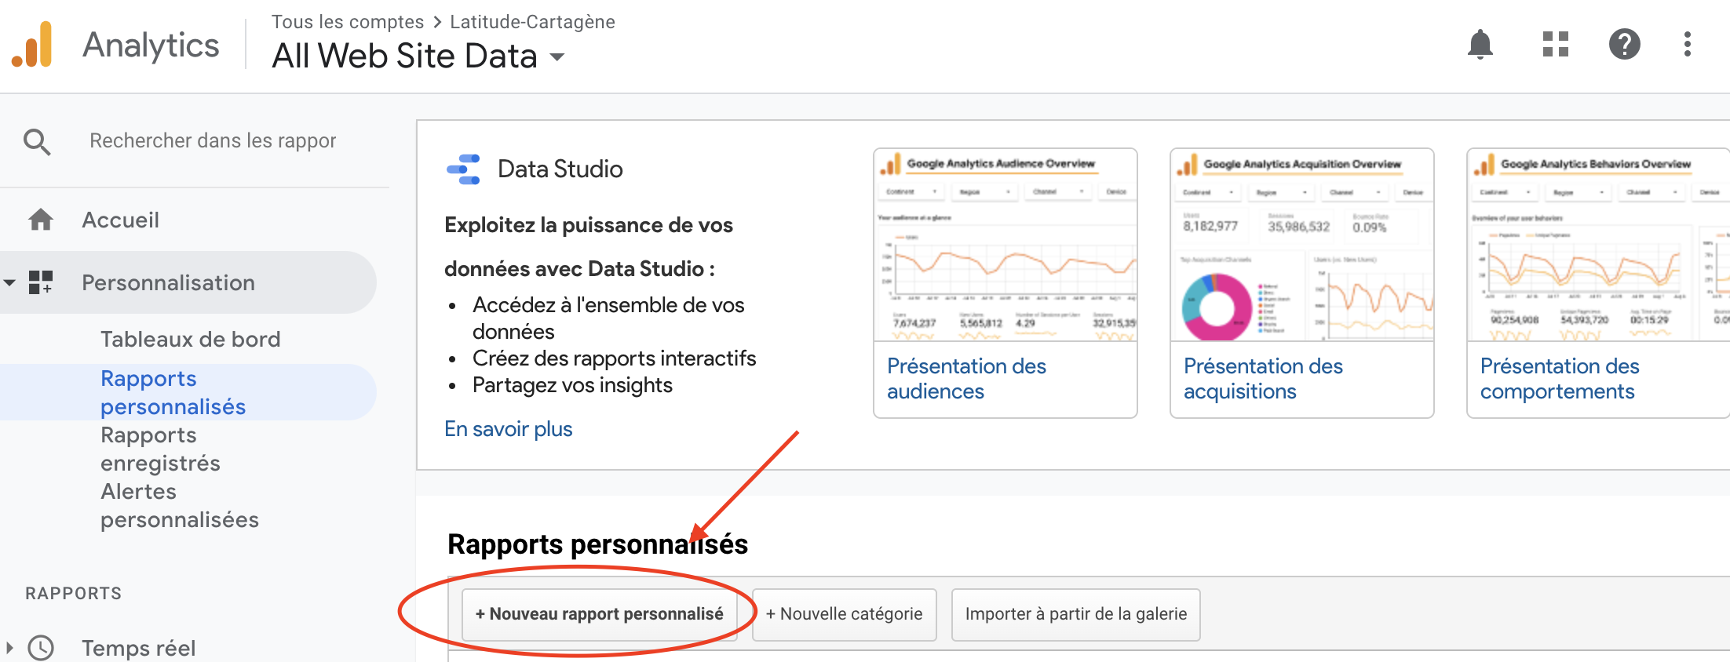Viewport: 1730px width, 662px height.
Task: Click the Accueil home icon
Action: [x=41, y=220]
